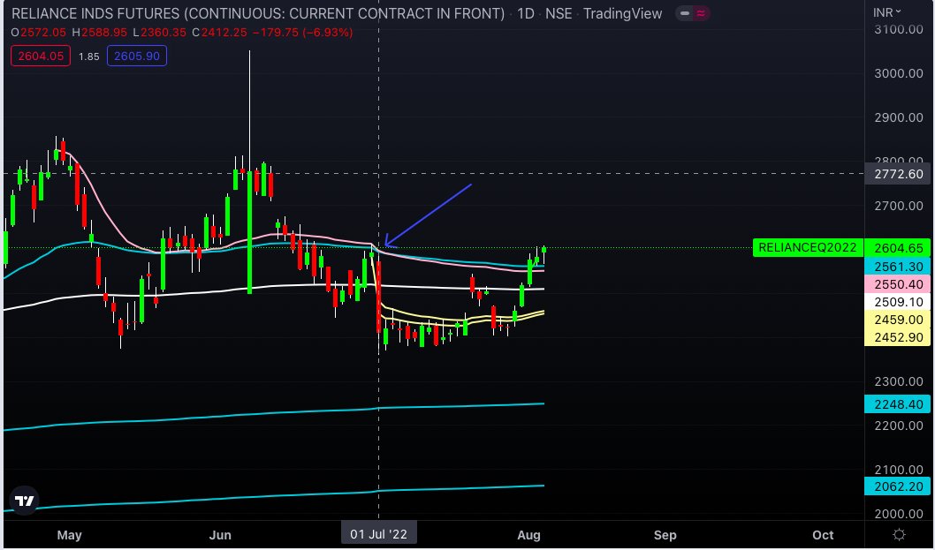The width and height of the screenshot is (935, 550).
Task: Click the cyan 2248.40 price label
Action: (897, 403)
